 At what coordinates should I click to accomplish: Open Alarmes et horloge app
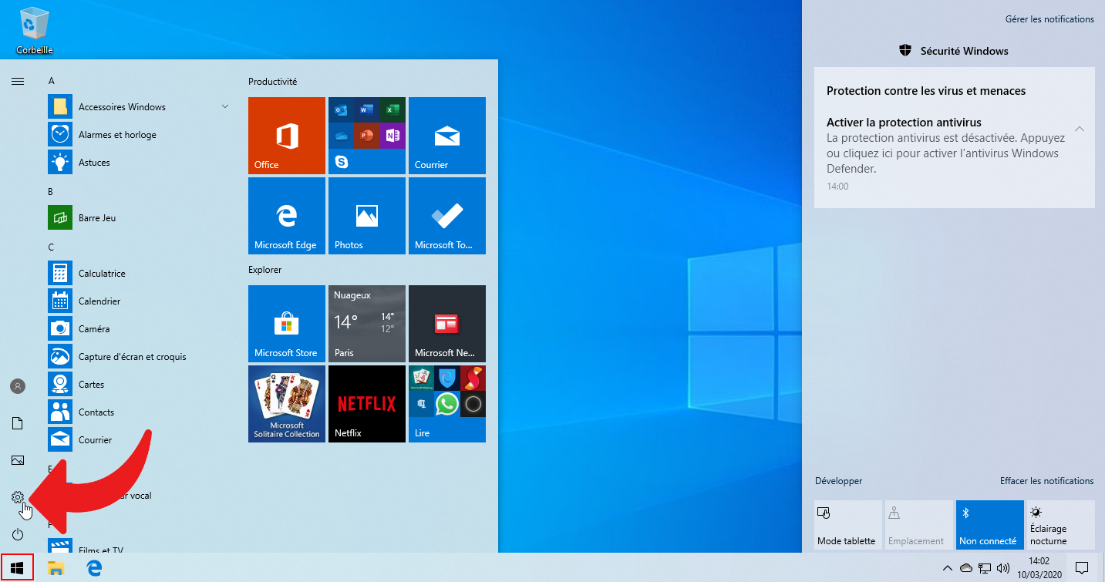click(139, 135)
